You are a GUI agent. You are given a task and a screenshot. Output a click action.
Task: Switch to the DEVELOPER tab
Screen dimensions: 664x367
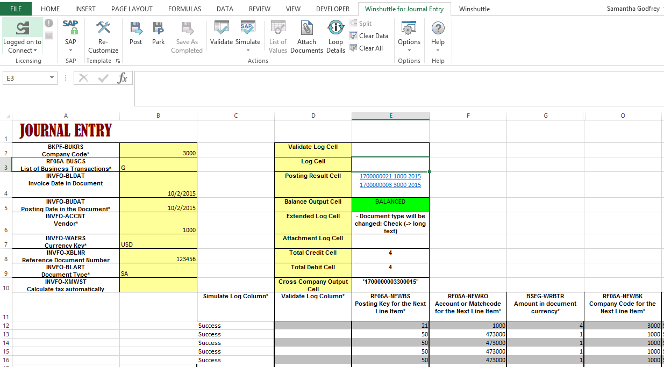[333, 9]
